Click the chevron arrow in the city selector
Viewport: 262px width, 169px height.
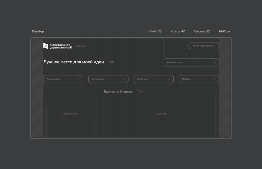click(x=215, y=63)
